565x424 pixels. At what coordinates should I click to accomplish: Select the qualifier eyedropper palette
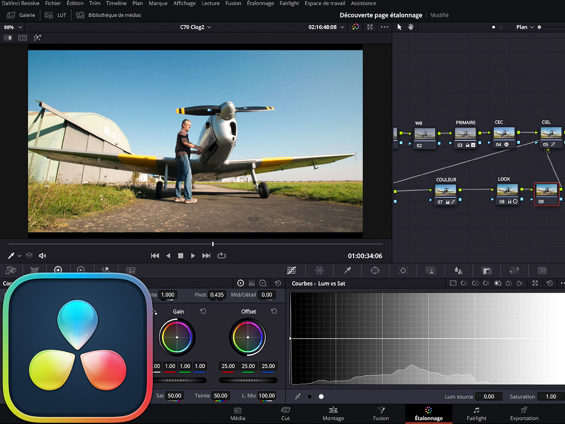coord(347,271)
